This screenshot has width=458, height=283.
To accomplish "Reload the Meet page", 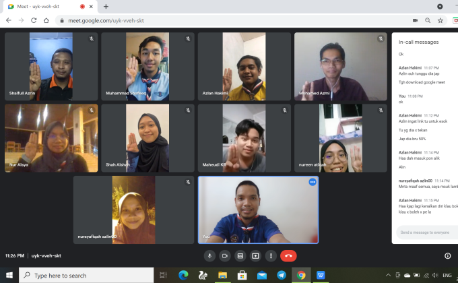I will [34, 20].
